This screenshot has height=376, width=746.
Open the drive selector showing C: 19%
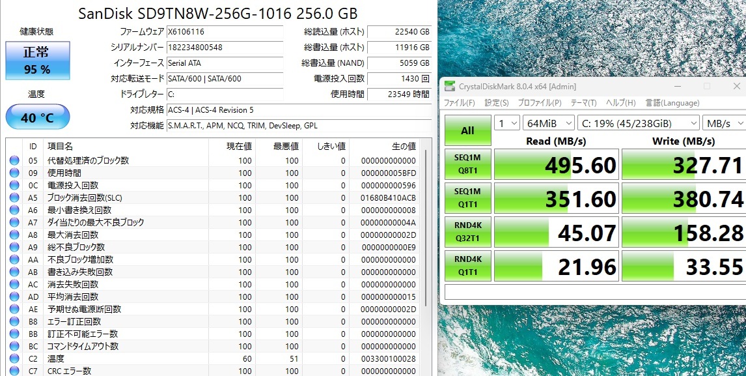(638, 123)
